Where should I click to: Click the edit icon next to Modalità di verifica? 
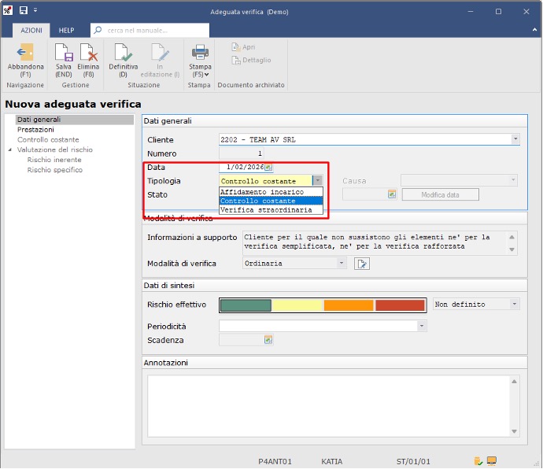(361, 264)
